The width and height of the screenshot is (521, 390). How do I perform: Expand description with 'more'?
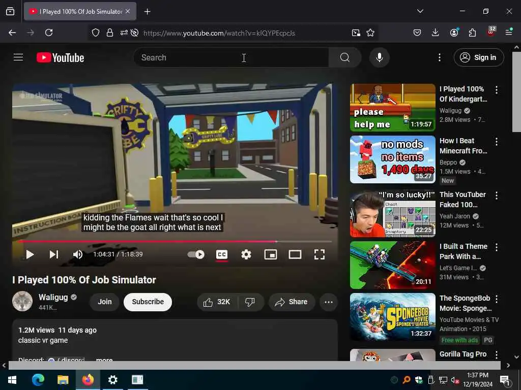[x=104, y=360]
